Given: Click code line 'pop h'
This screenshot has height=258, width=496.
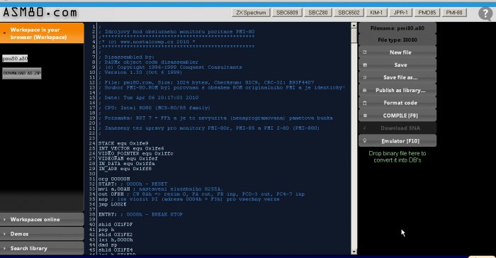Looking at the screenshot, I should 106,230.
